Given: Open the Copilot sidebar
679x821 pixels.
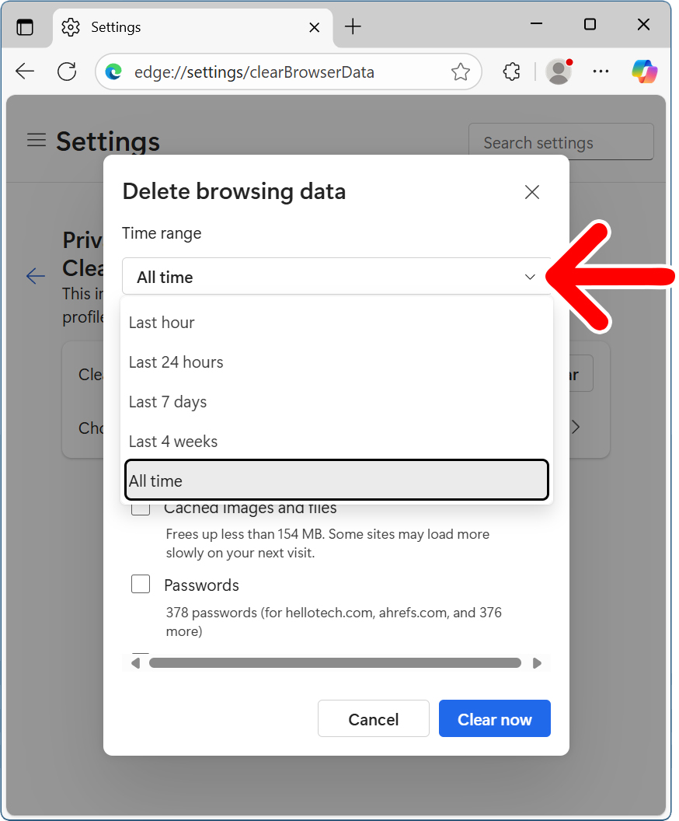Looking at the screenshot, I should coord(644,72).
